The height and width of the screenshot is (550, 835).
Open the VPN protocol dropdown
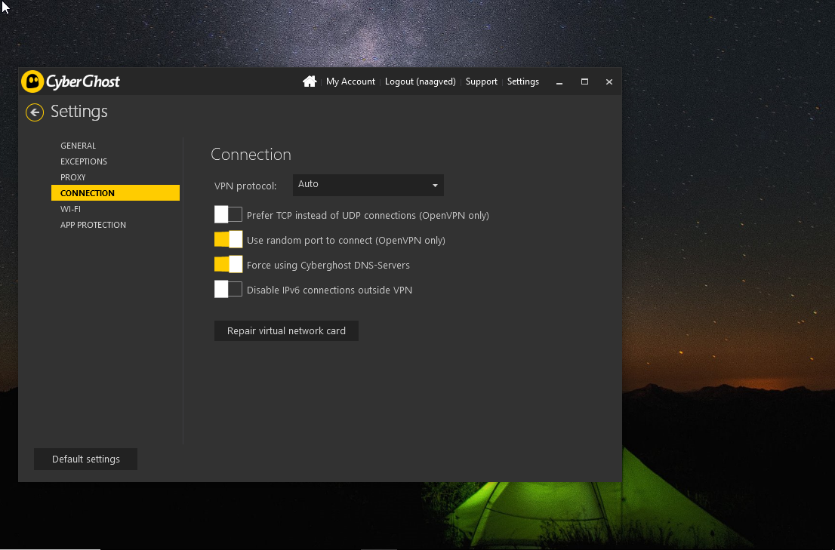(x=368, y=185)
